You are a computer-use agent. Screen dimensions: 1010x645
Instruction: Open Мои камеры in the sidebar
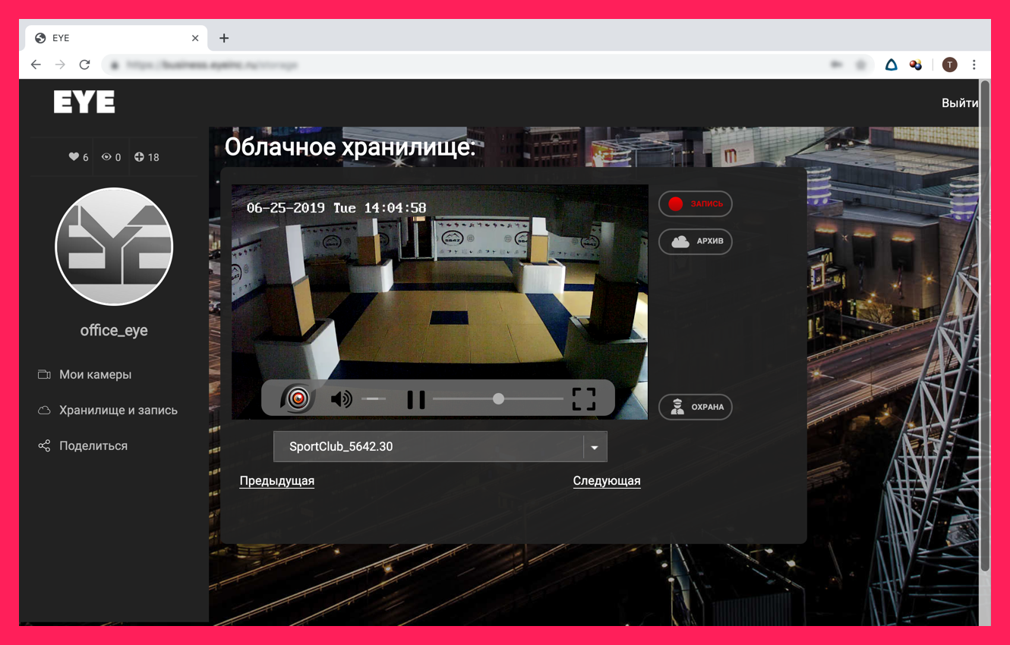coord(85,375)
